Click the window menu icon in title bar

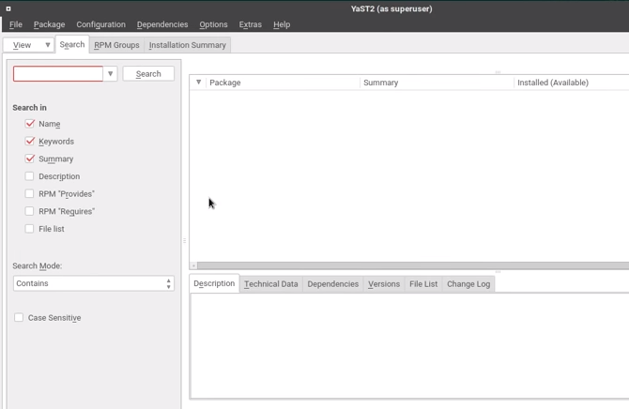pos(8,8)
